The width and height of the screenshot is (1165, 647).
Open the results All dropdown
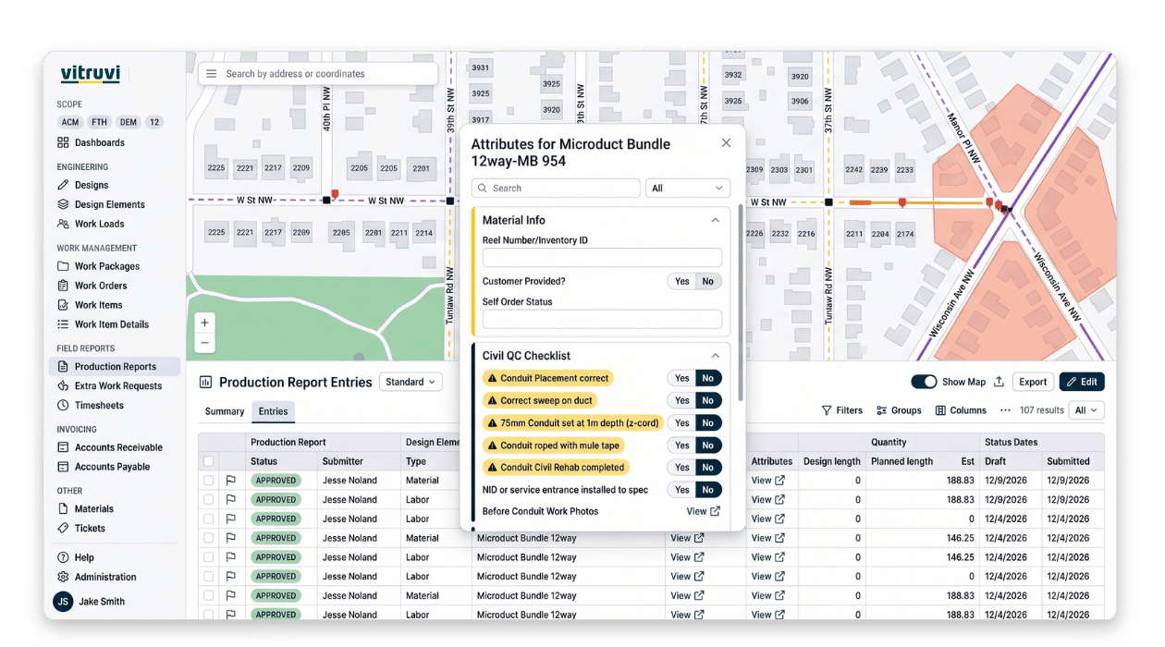click(1086, 410)
